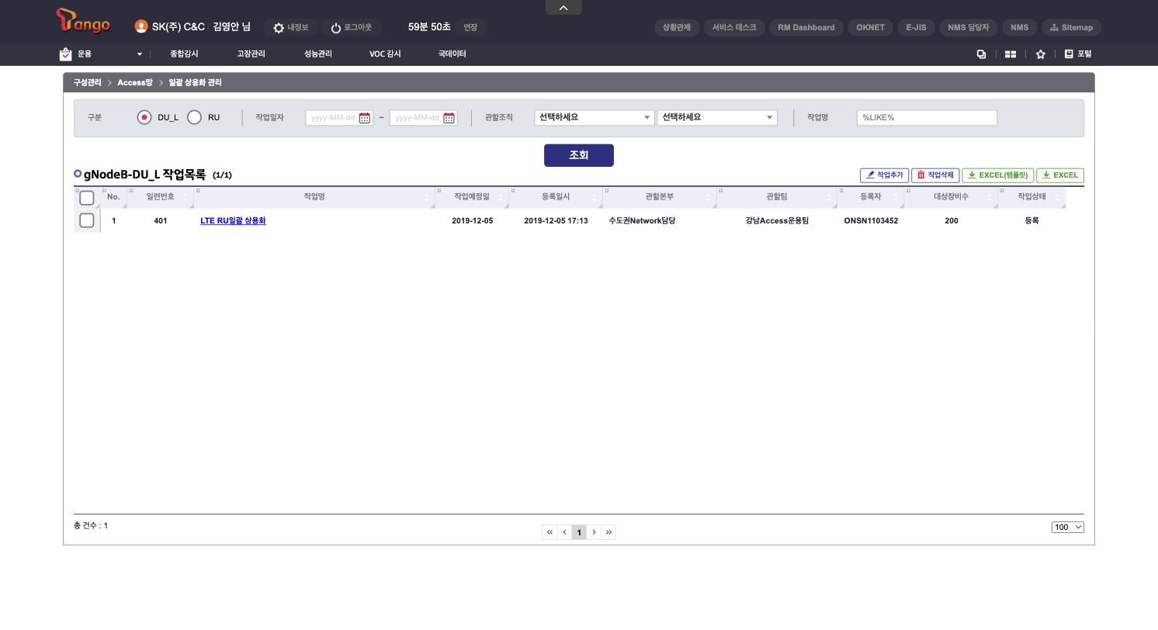The image size is (1158, 630).
Task: Click the 작업삭제 button
Action: [x=935, y=175]
